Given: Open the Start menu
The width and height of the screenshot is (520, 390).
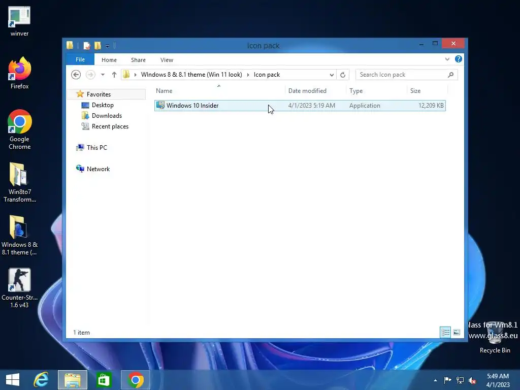Looking at the screenshot, I should [13, 380].
